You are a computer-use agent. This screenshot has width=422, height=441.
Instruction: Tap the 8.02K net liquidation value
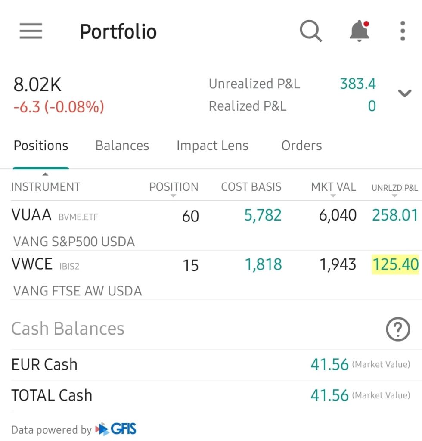(x=37, y=85)
